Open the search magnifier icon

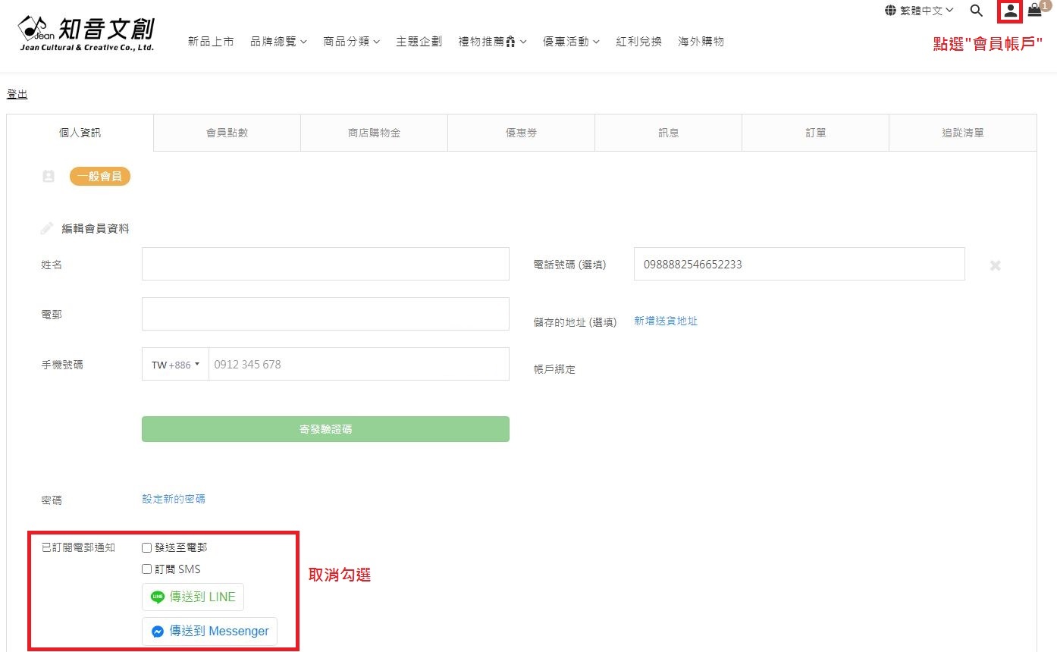[977, 11]
